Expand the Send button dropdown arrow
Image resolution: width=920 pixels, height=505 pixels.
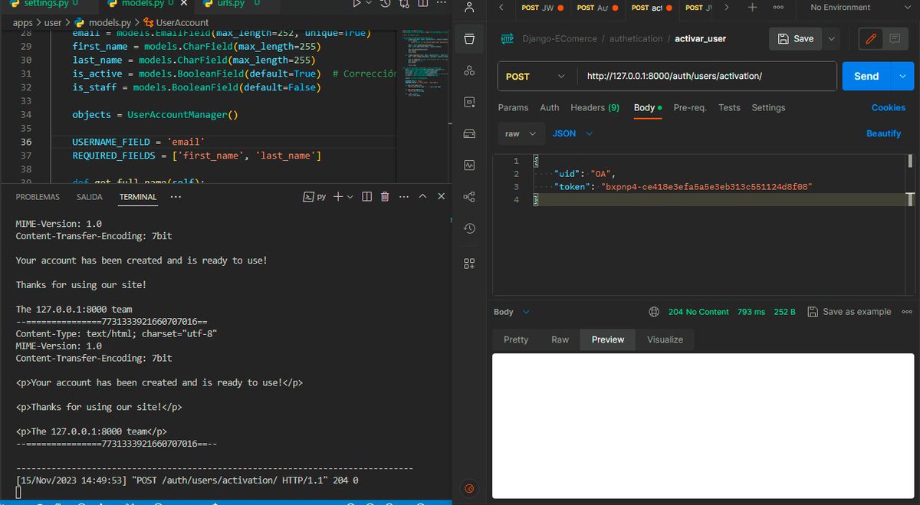(902, 76)
